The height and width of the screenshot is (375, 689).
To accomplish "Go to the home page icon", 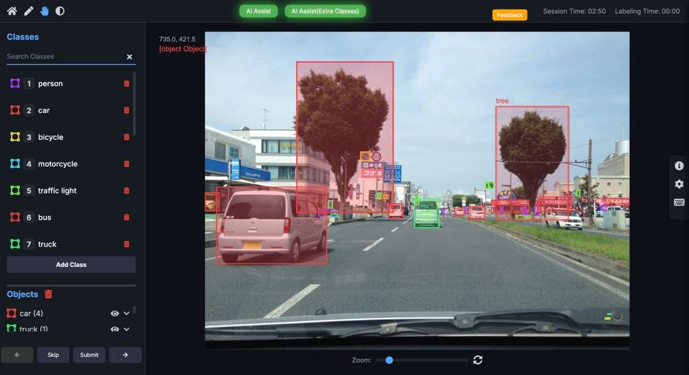I will click(11, 11).
